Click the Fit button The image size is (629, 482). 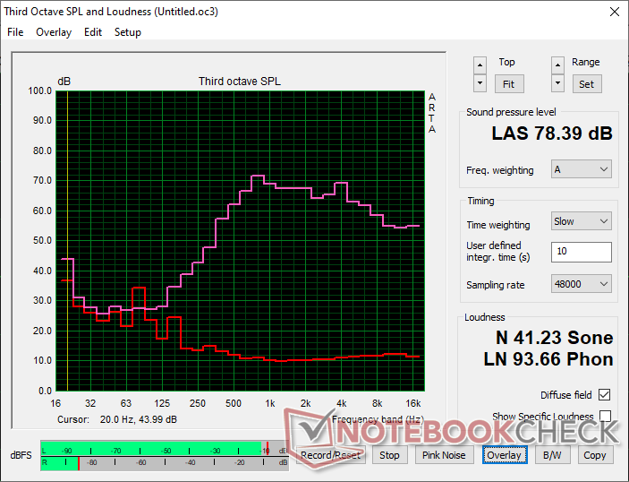508,84
